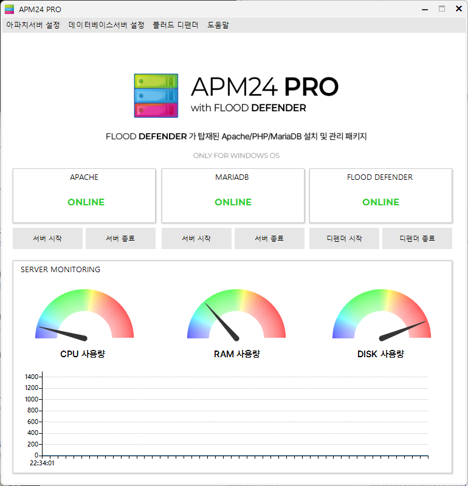This screenshot has height=486, width=468.
Task: Click the with FLOOD DEFENDER subtitle
Action: [x=249, y=108]
